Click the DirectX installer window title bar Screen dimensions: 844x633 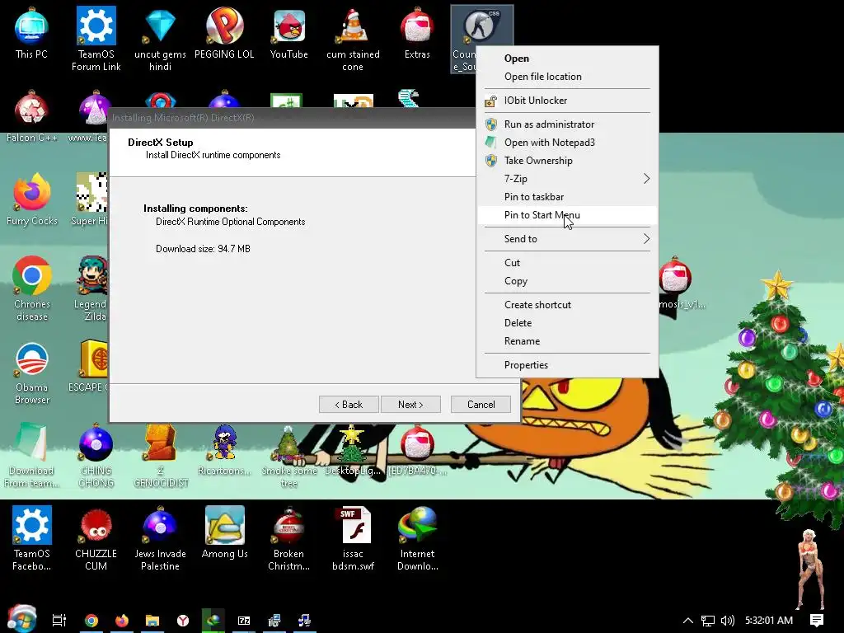pyautogui.click(x=293, y=117)
